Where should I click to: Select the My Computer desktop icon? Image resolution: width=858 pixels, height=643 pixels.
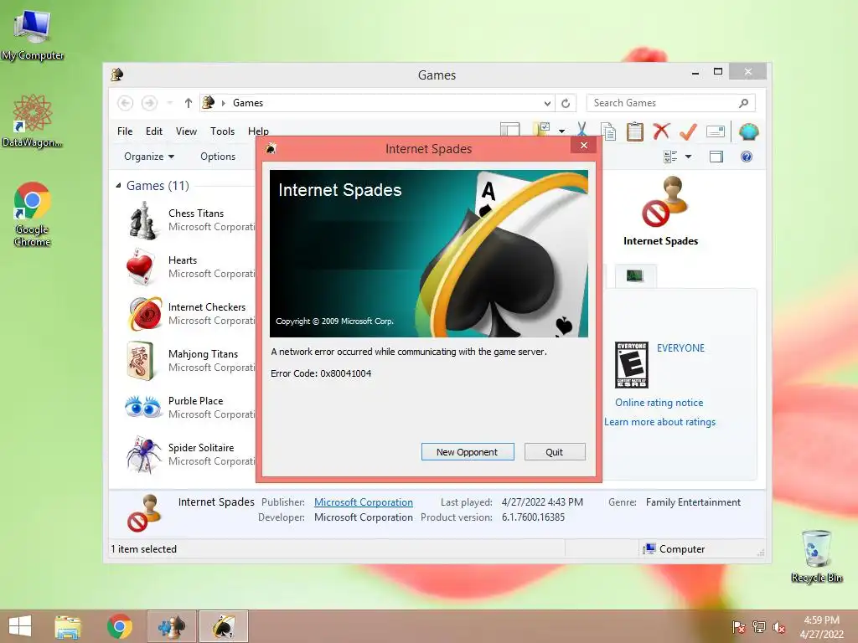click(33, 35)
